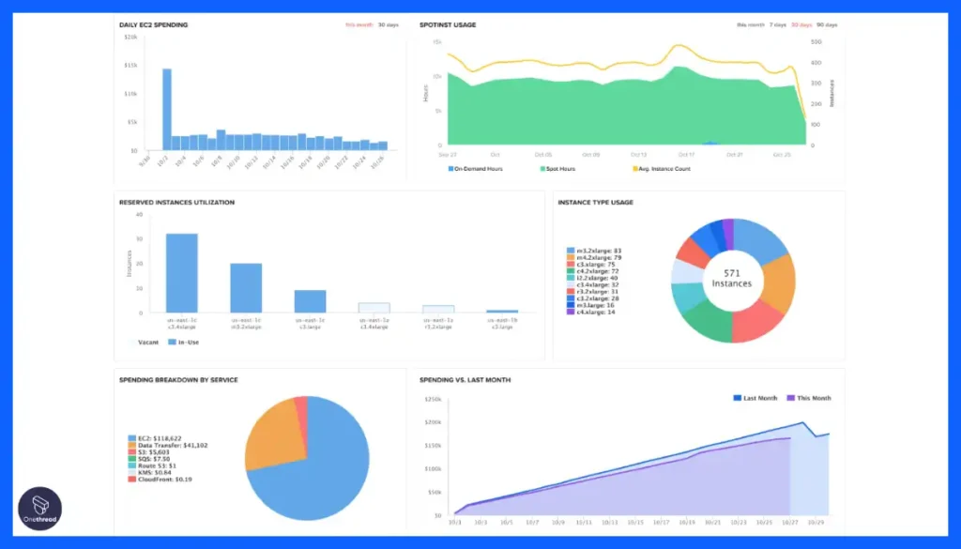Click 'c3.4xlarge: 32' legend label
The height and width of the screenshot is (549, 961).
598,285
